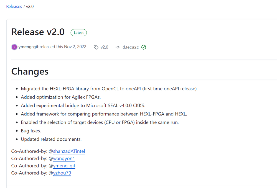Screen dimensions: 277x188
Task: Open the Releases breadcrumb link
Action: click(14, 6)
